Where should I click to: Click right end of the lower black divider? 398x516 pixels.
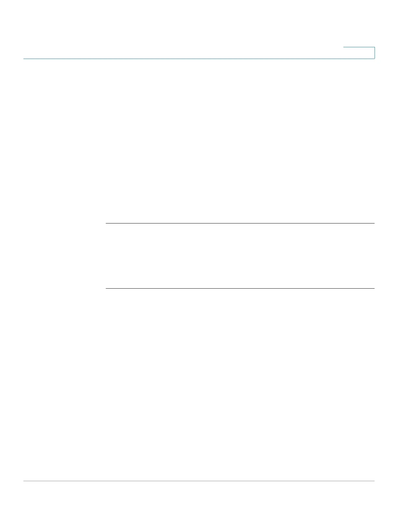[x=373, y=288]
